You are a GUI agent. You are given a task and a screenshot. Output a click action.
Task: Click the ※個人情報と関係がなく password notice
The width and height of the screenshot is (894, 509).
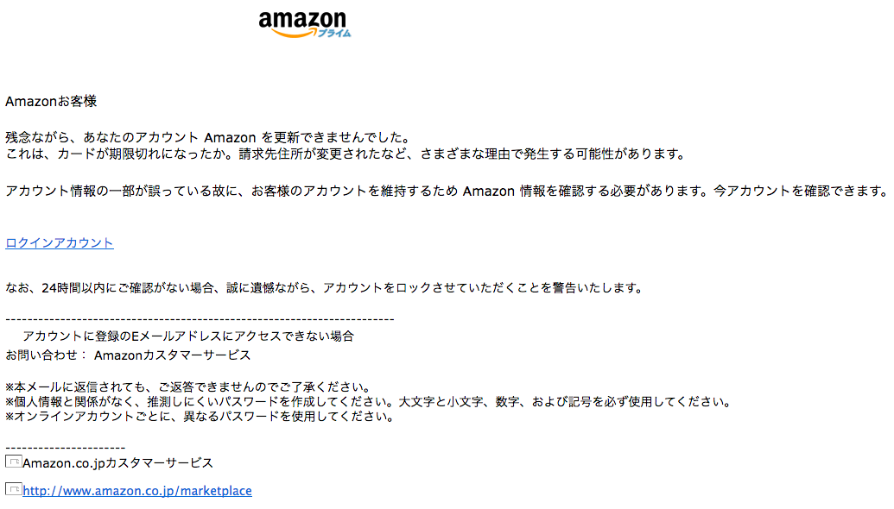368,402
